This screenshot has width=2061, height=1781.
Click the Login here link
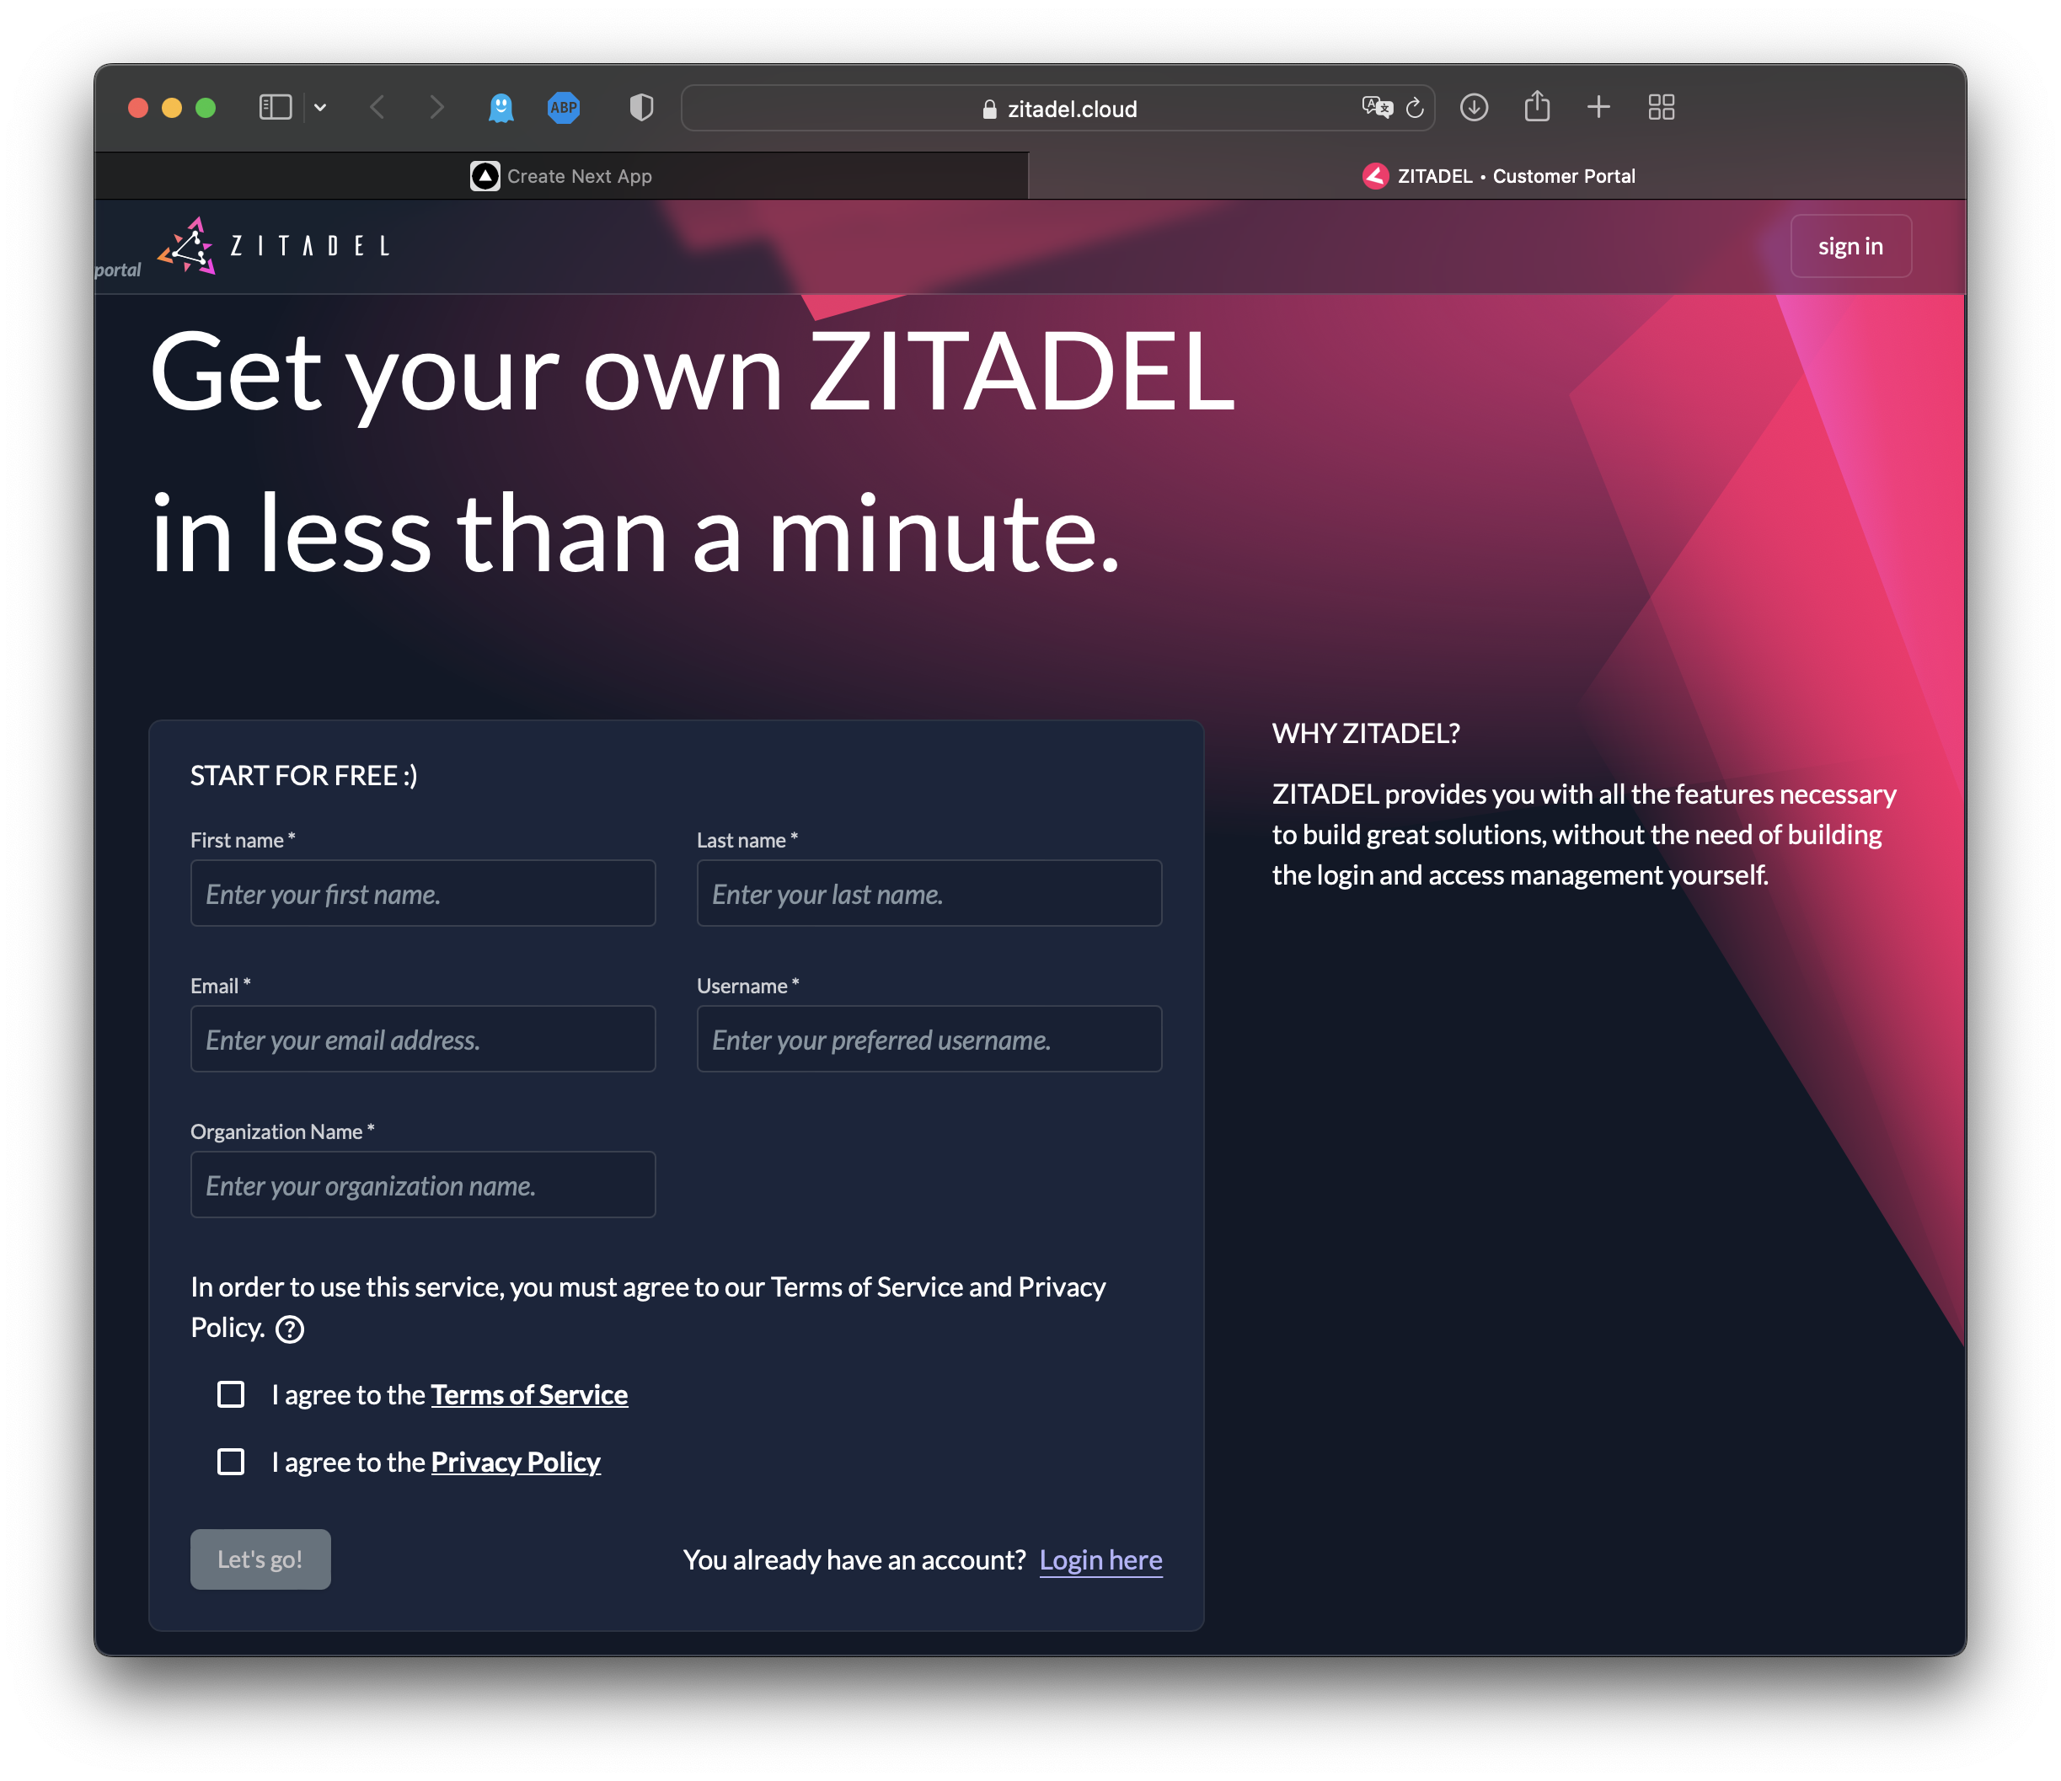1100,1557
